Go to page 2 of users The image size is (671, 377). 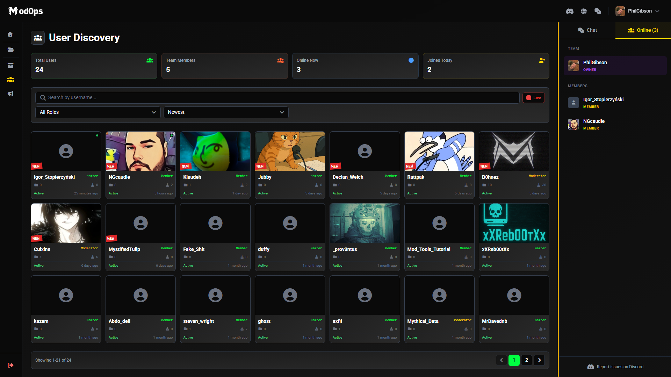(527, 360)
